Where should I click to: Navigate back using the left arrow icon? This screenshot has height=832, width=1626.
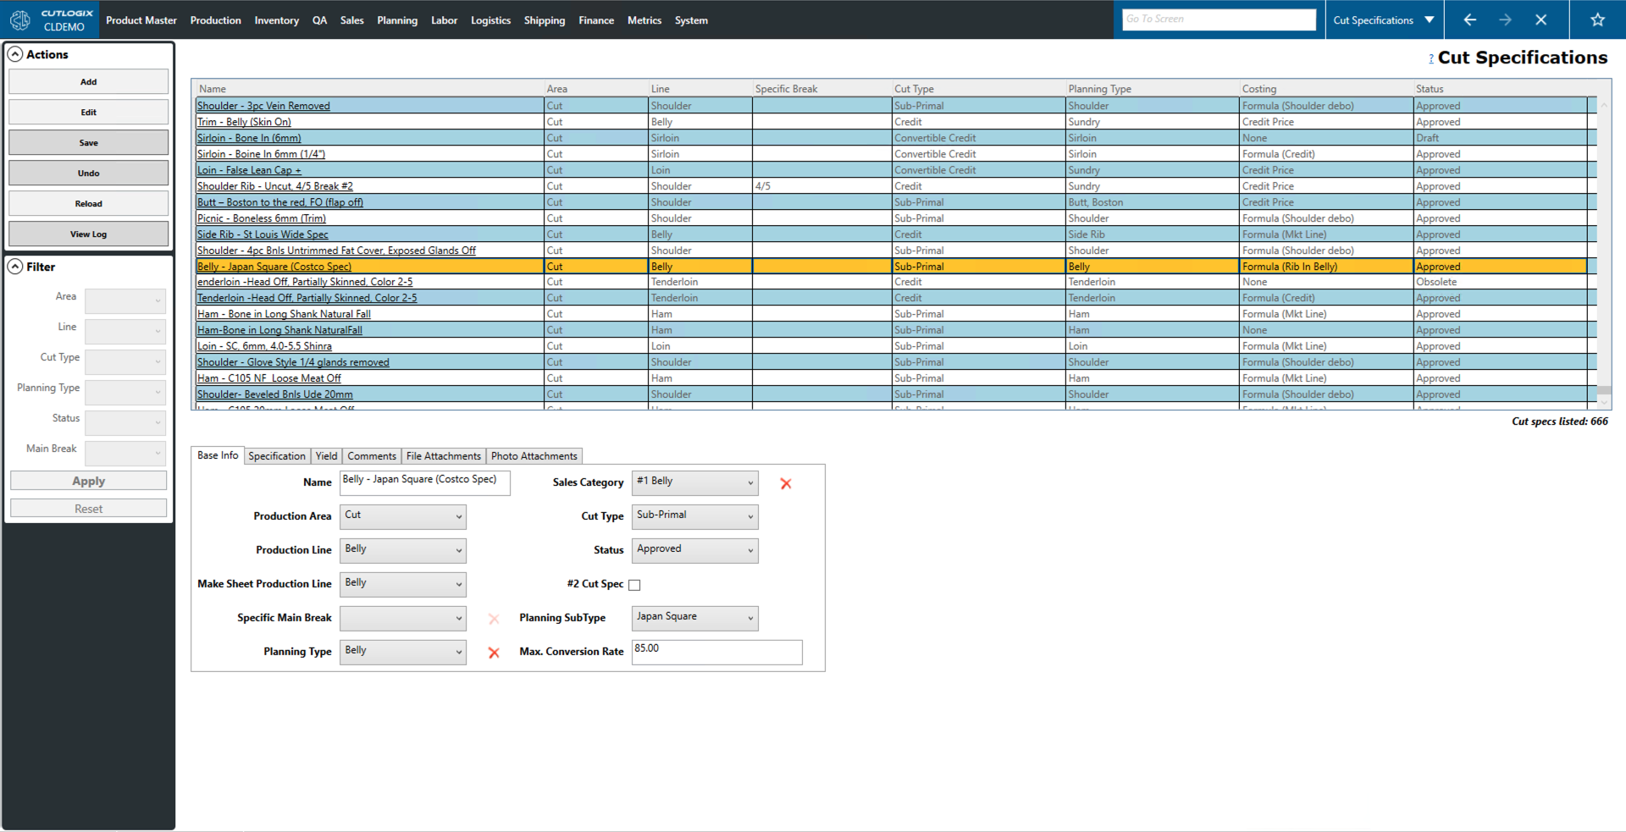(x=1470, y=19)
